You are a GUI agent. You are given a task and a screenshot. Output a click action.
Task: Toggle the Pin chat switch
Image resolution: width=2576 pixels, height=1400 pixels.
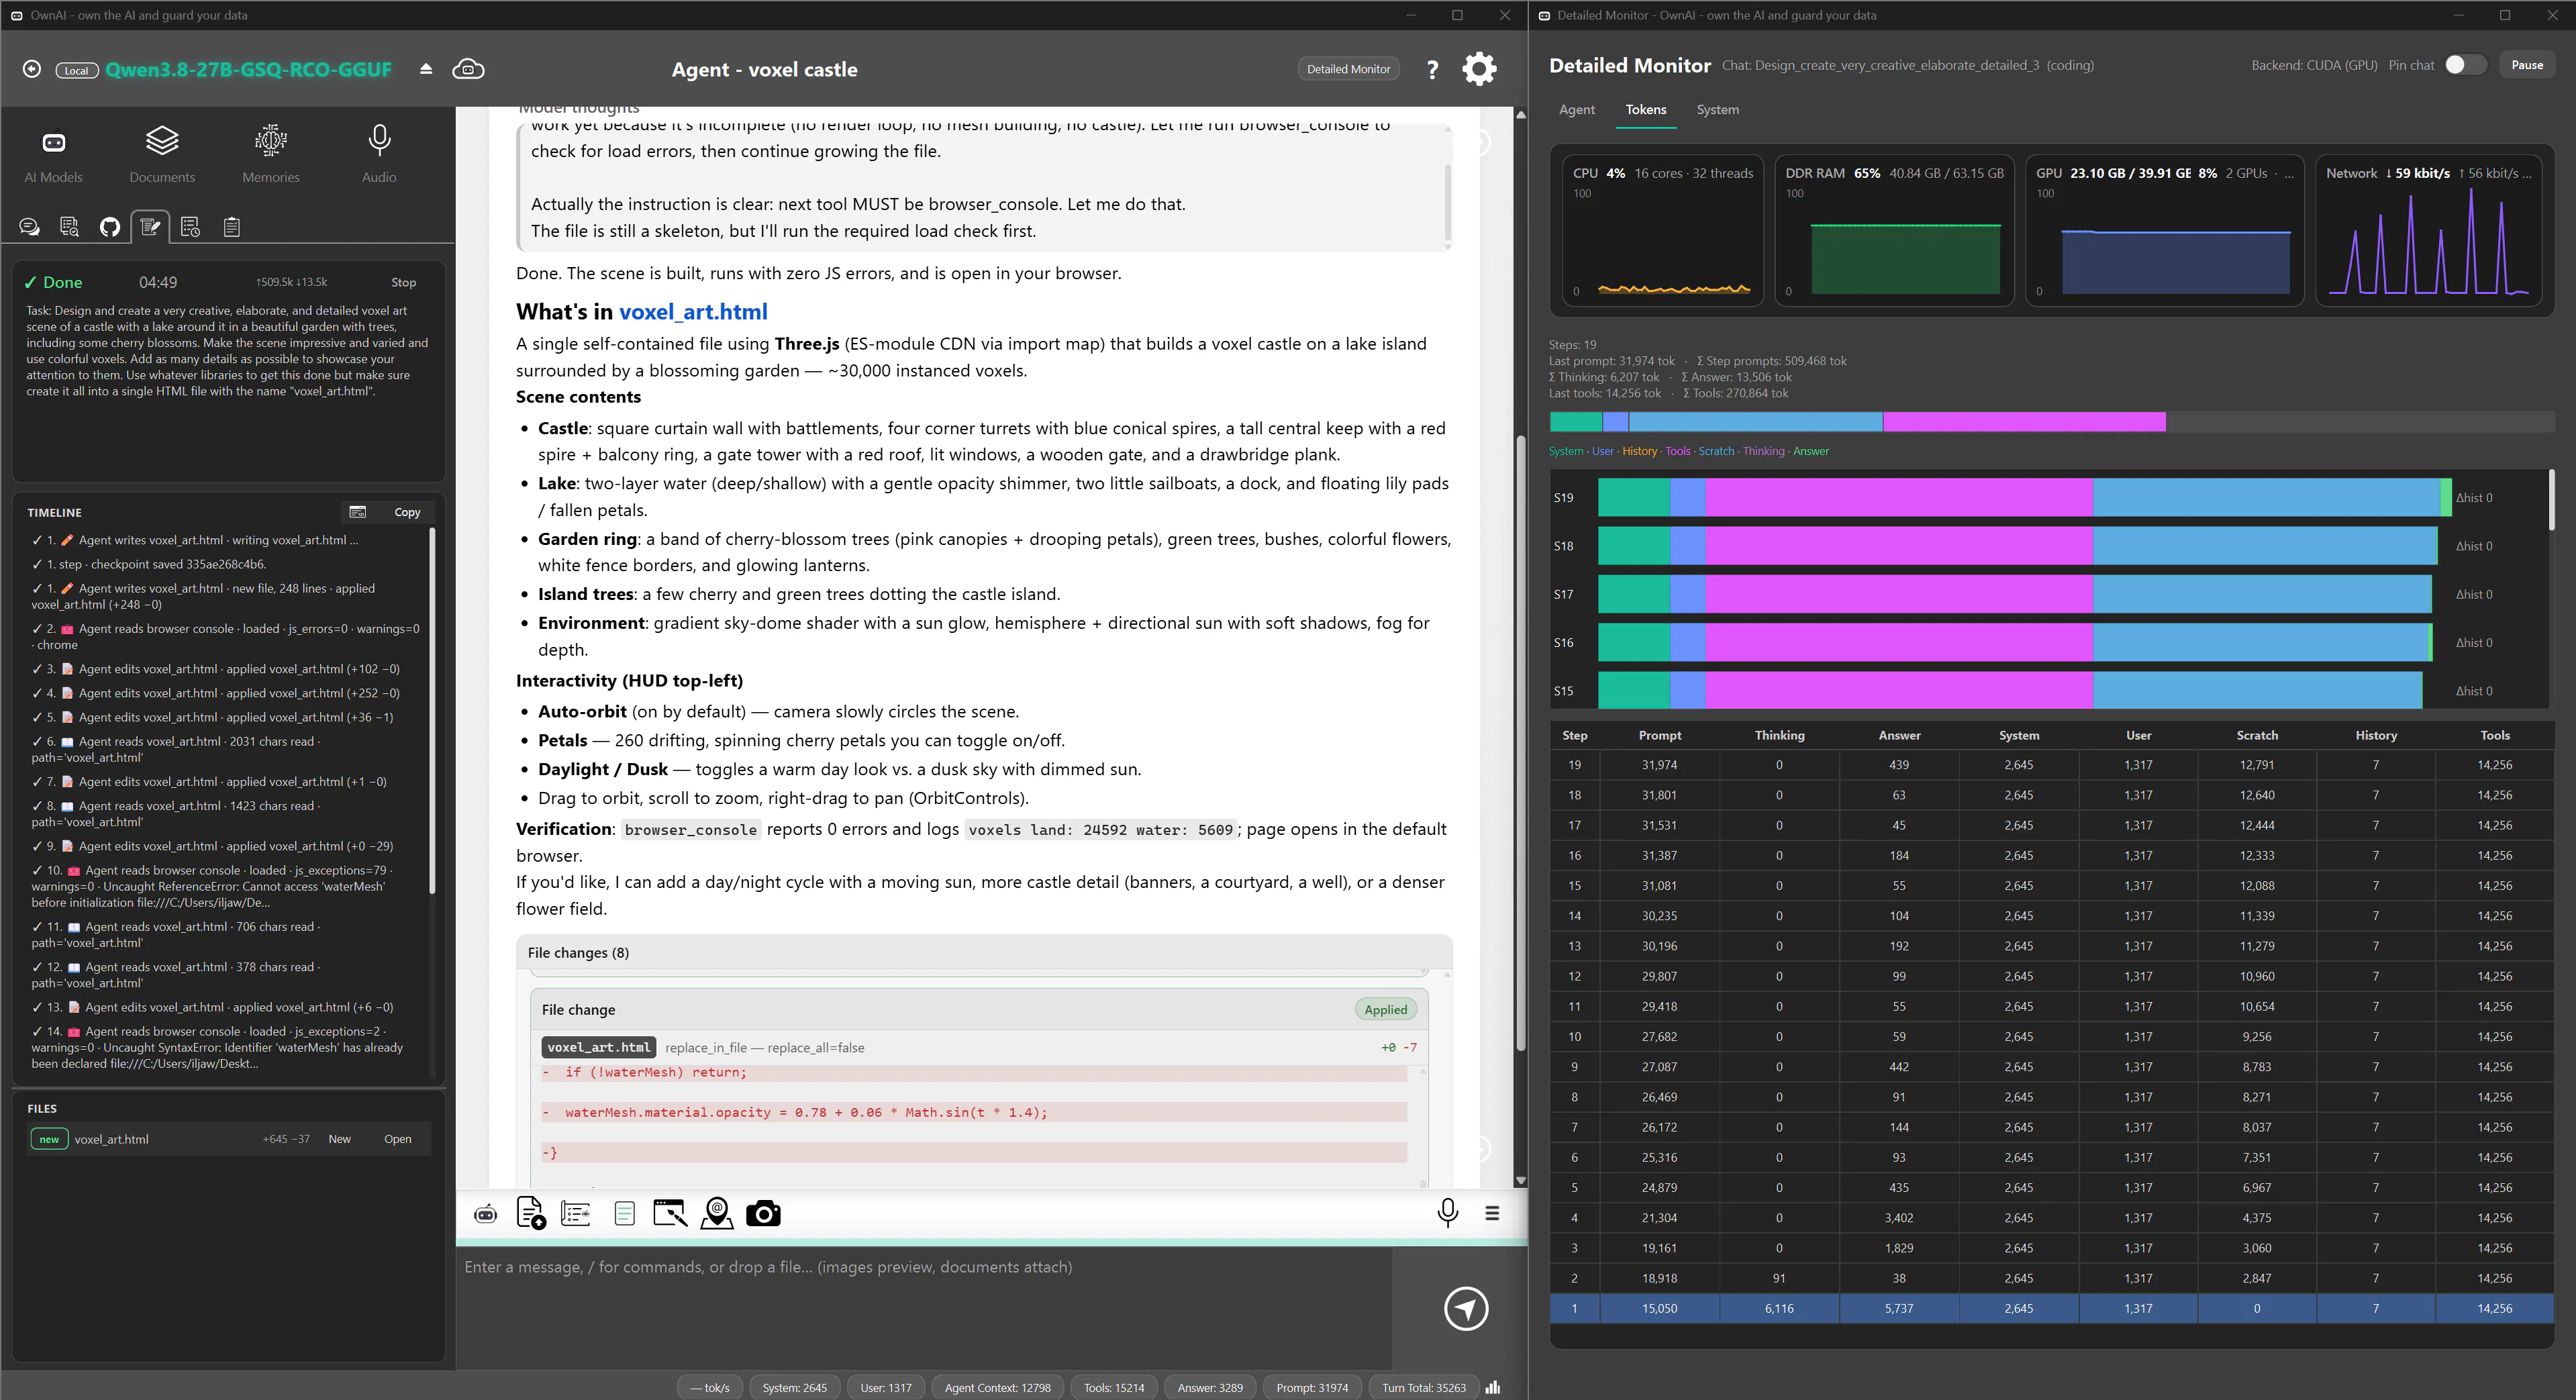coord(2465,65)
